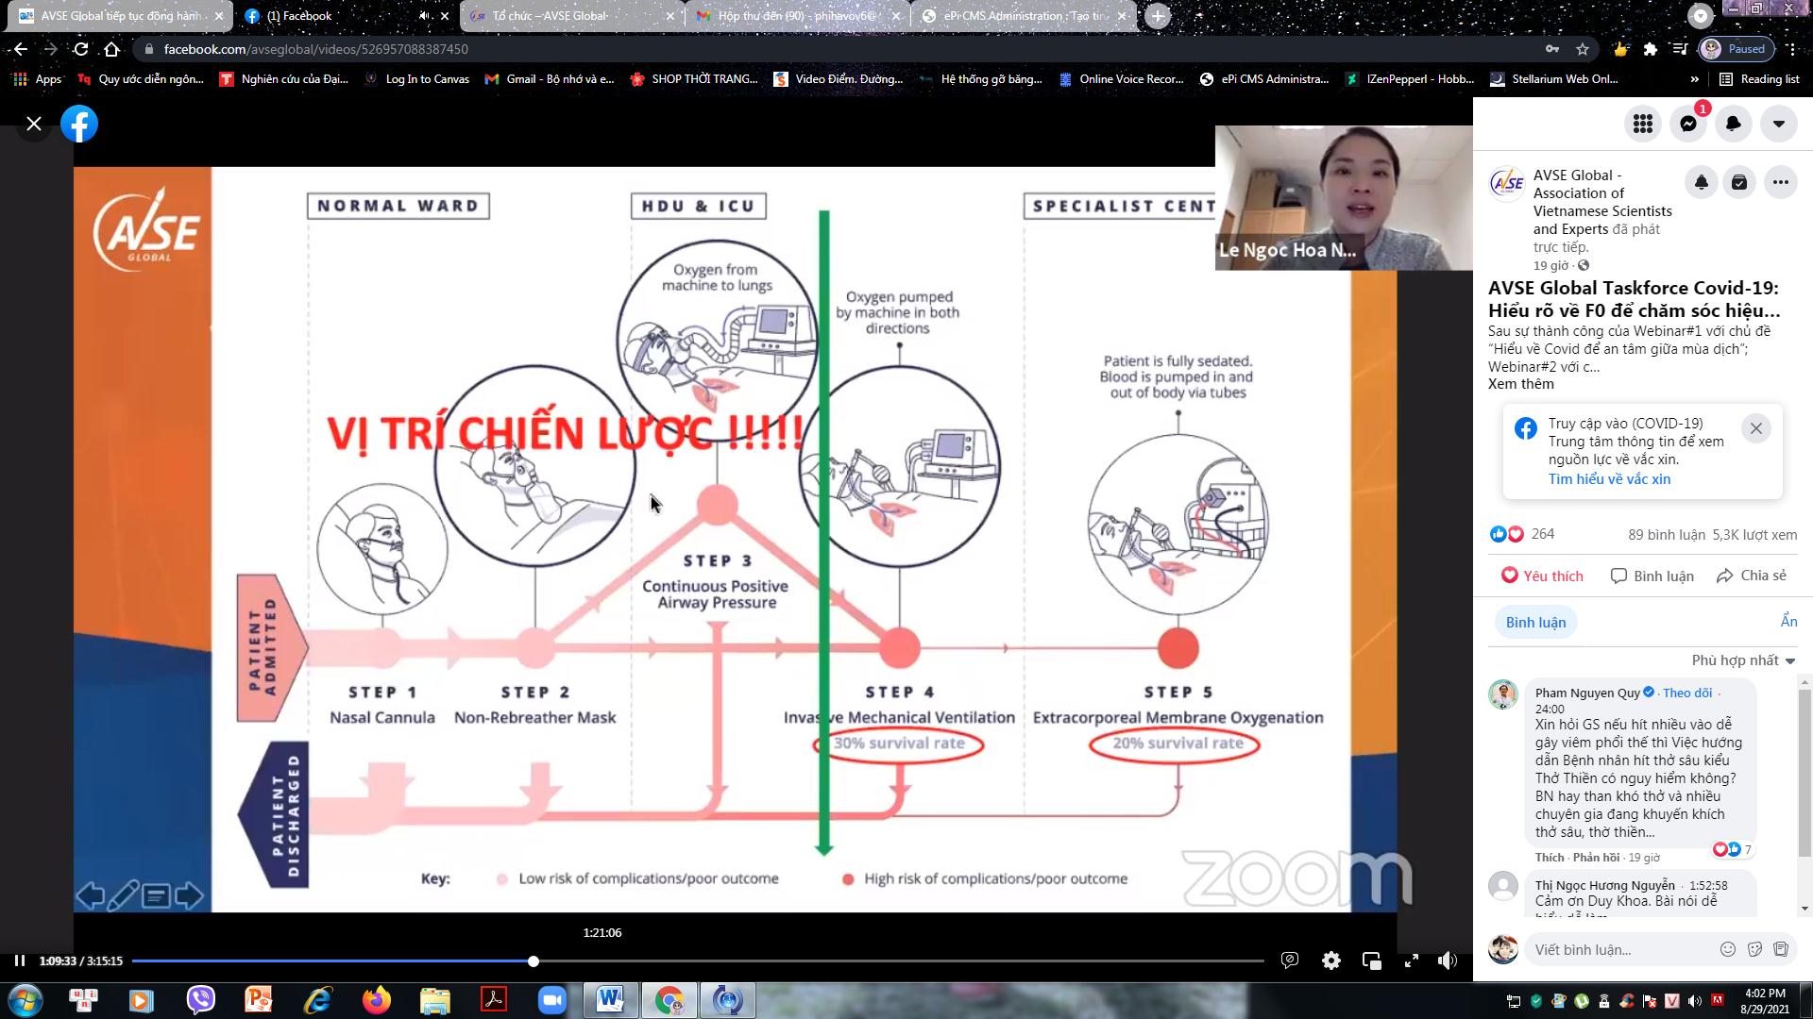Image resolution: width=1813 pixels, height=1019 pixels.
Task: Click the emoji icon in the comment box
Action: click(x=1727, y=949)
